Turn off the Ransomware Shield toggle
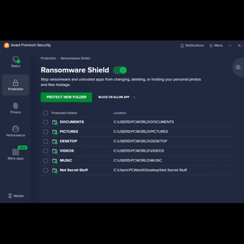Screen dimensions: 244x244 coord(120,70)
